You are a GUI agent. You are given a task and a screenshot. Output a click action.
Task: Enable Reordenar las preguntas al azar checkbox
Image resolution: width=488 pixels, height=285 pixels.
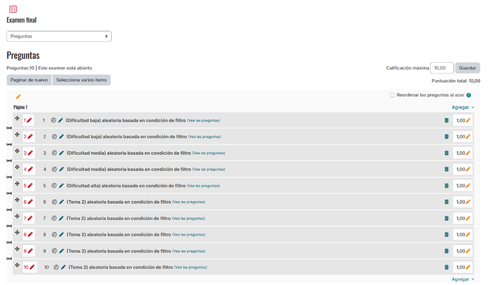(392, 95)
